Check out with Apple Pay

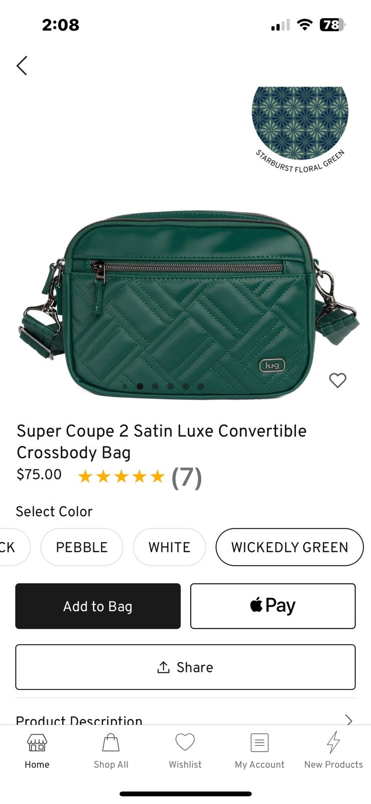coord(273,606)
